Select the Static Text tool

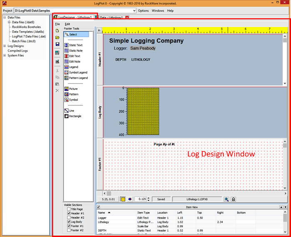tap(75, 45)
